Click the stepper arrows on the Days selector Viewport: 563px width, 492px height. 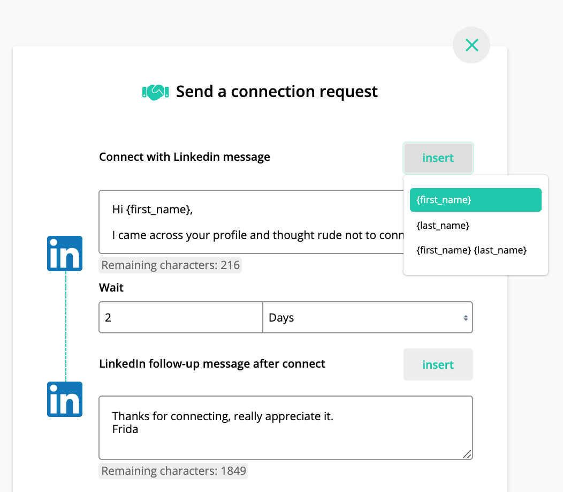[x=465, y=317]
